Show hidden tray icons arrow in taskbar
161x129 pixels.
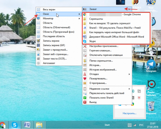(x=130, y=125)
